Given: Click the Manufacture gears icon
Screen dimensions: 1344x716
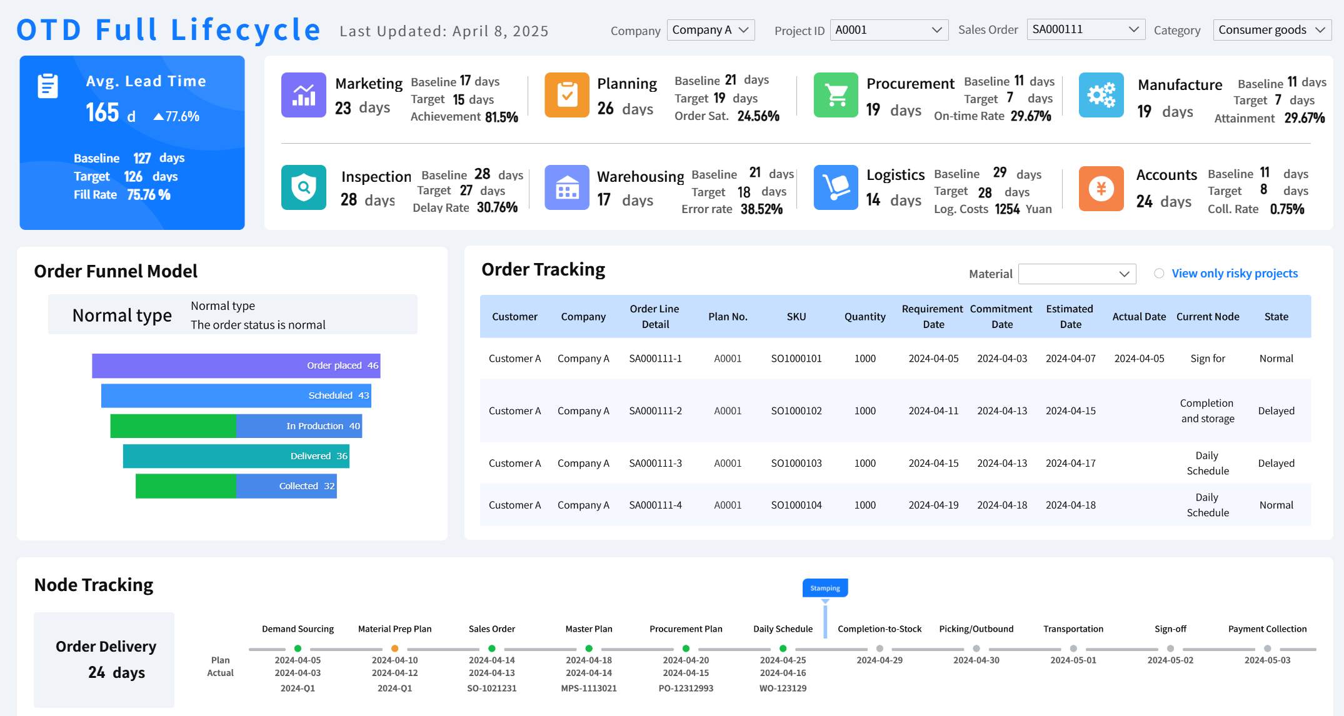Looking at the screenshot, I should pyautogui.click(x=1101, y=95).
